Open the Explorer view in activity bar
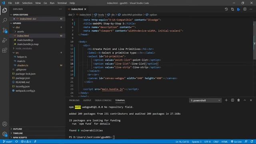The image size is (256, 144). pyautogui.click(x=4, y=10)
